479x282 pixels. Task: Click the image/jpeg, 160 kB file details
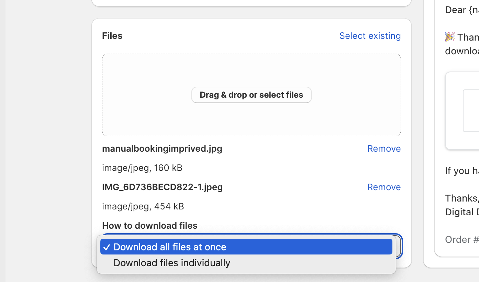[x=142, y=168]
